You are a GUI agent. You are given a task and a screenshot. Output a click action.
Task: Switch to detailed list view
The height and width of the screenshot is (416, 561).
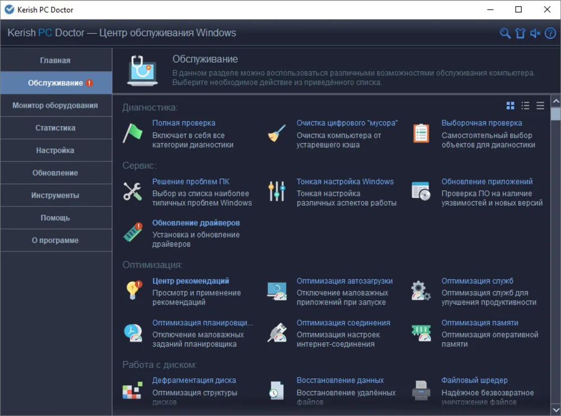[526, 105]
